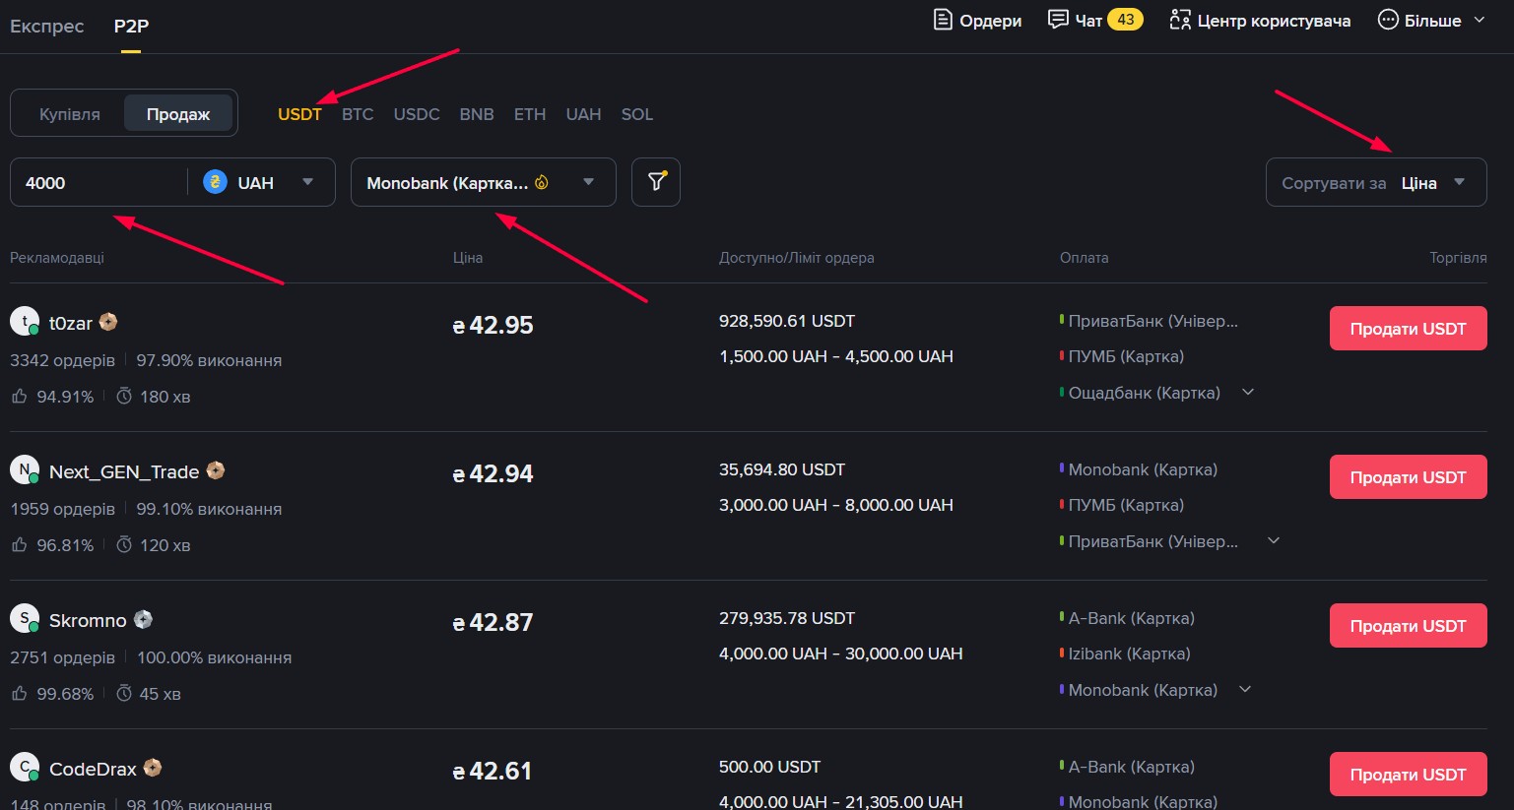Click t0zar's advertiser avatar
This screenshot has width=1514, height=810.
click(x=25, y=321)
